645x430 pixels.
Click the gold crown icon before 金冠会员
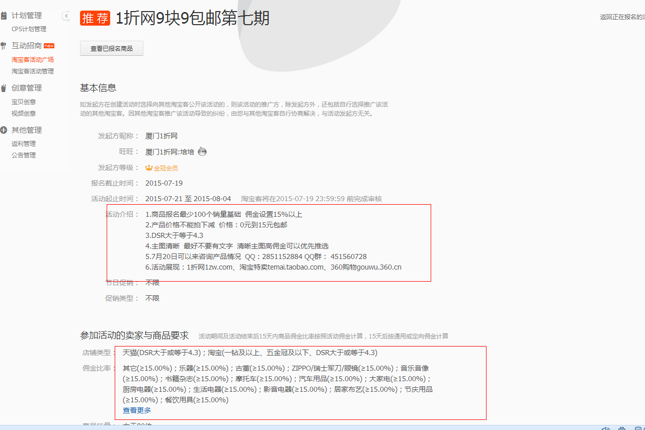tap(149, 167)
